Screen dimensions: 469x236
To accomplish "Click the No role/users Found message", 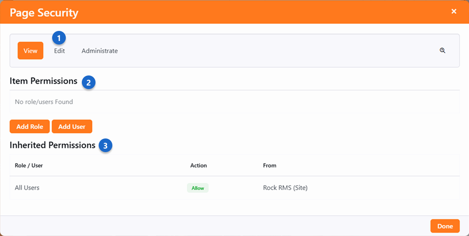I will [44, 102].
